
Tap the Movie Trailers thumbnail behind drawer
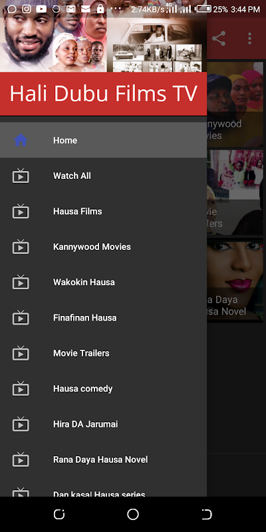point(235,192)
